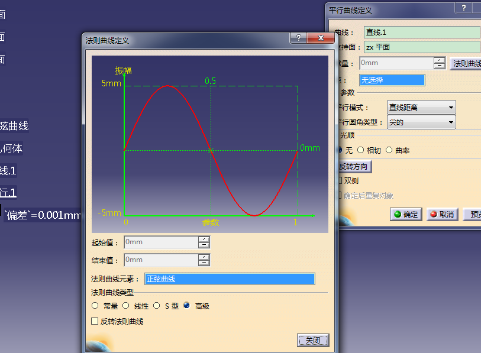Viewport: 481px width, 353px height.
Task: Enable the 反转法则曲线 checkbox
Action: 95,321
